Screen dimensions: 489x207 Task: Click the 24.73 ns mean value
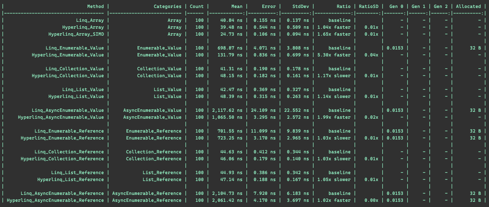point(232,34)
